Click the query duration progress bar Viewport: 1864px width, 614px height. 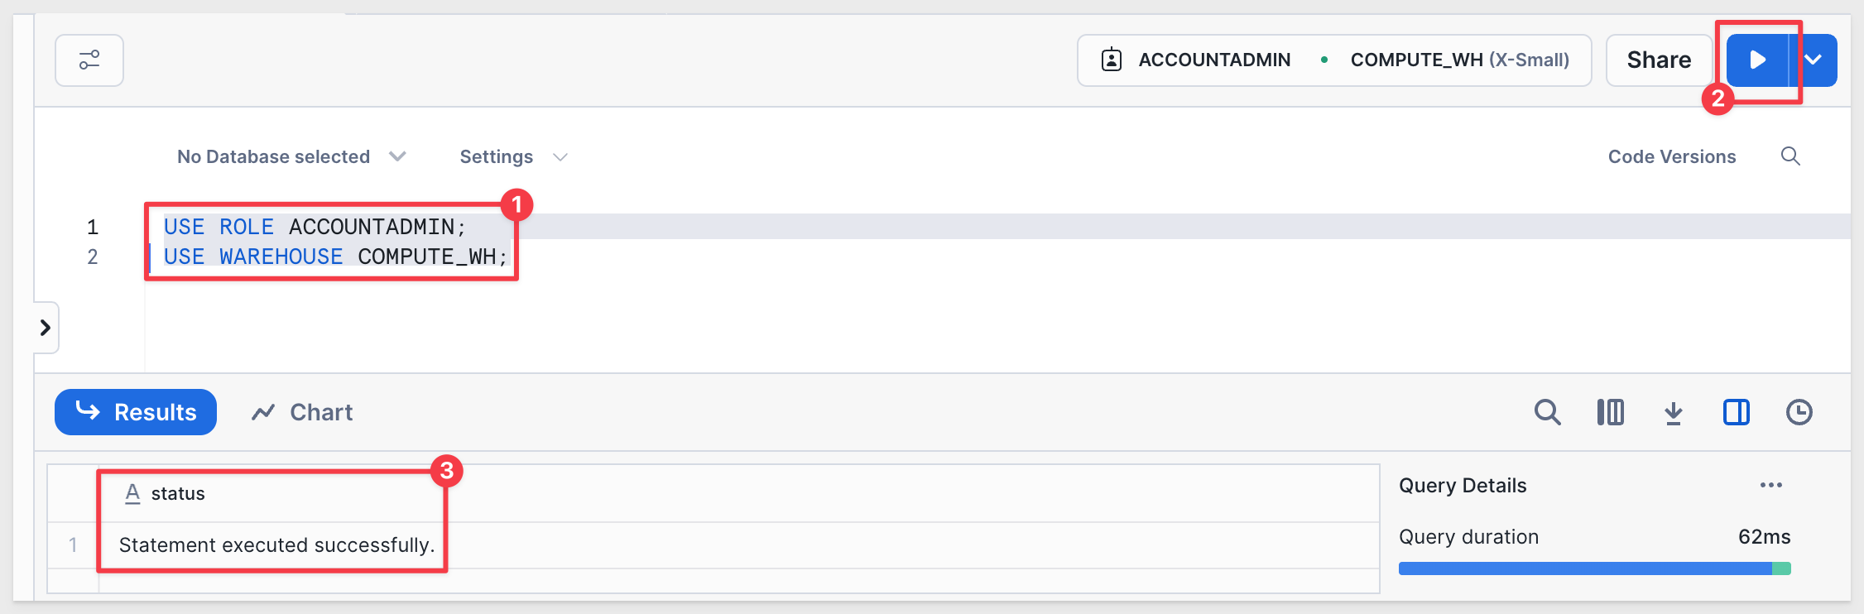click(x=1595, y=568)
